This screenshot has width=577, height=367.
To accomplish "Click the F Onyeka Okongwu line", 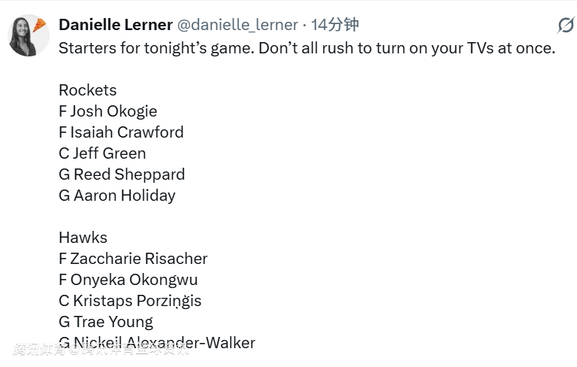I will pos(128,280).
